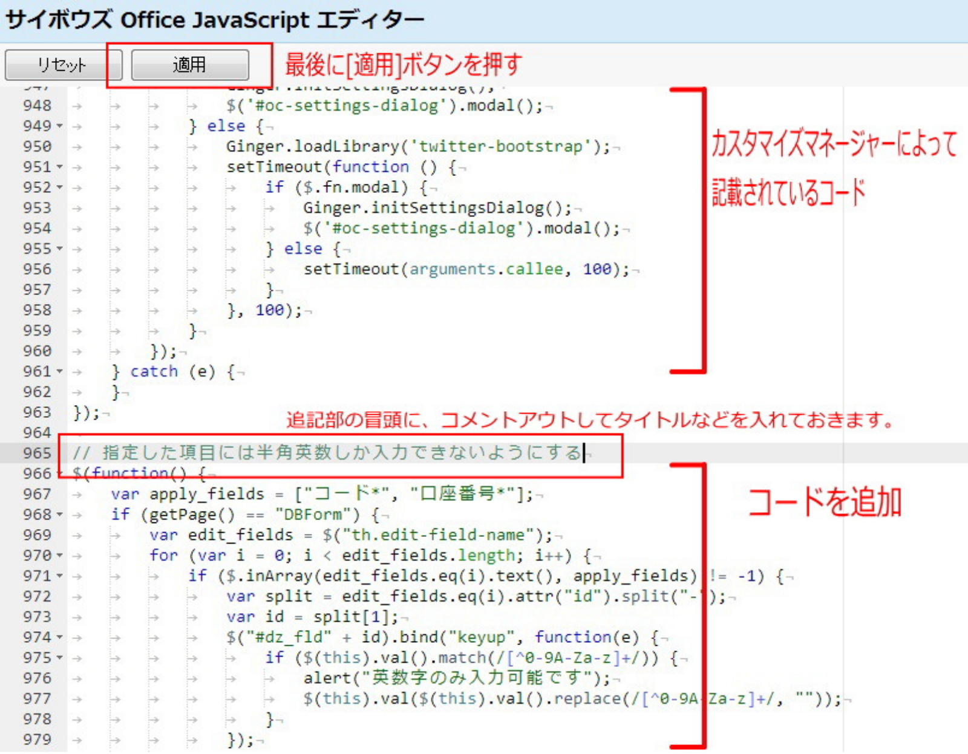Click the サイボウズ Office JavaScript エディター title
Image resolution: width=968 pixels, height=754 pixels.
215,21
